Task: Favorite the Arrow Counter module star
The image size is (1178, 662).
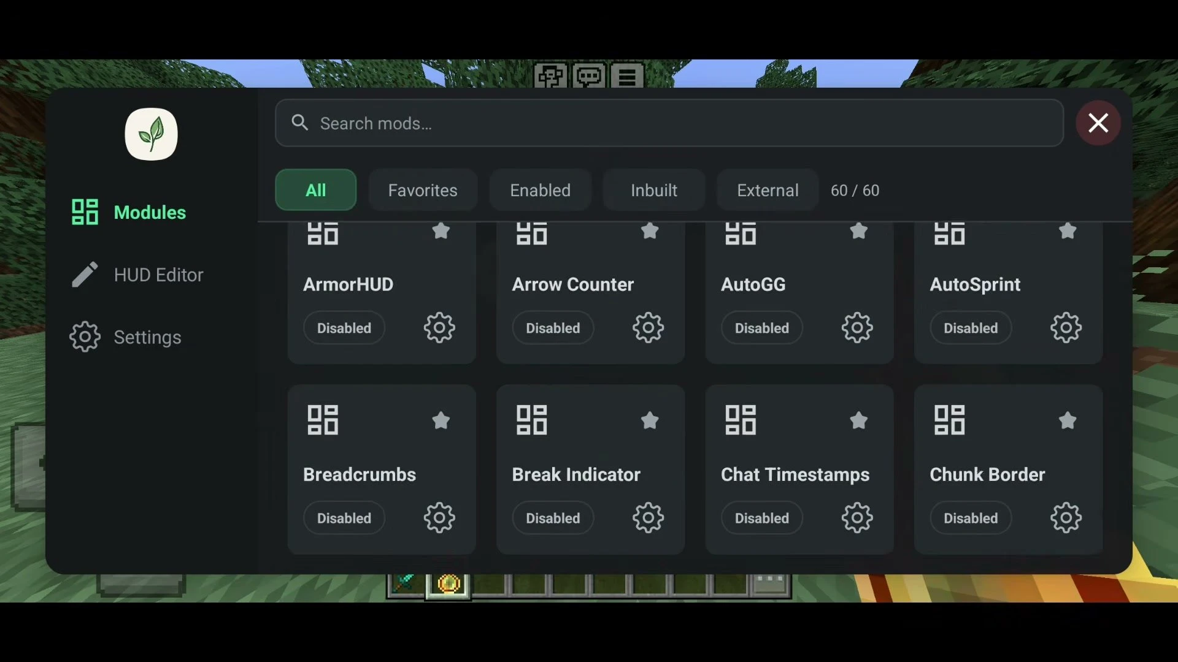Action: coord(650,230)
